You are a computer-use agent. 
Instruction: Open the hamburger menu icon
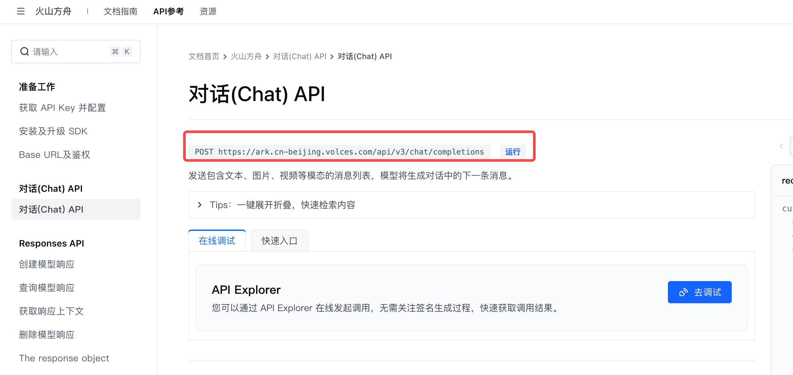[21, 11]
